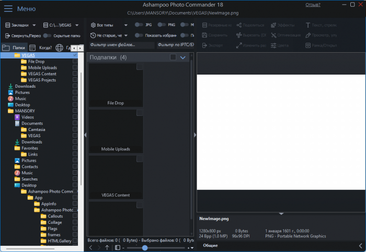Click the Отзыв? feedback link
Screen dimensions: 366x252
point(313,5)
